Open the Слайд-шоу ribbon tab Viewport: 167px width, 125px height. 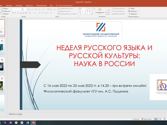coord(29,5)
